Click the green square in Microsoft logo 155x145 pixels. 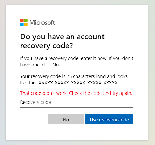click(26, 21)
